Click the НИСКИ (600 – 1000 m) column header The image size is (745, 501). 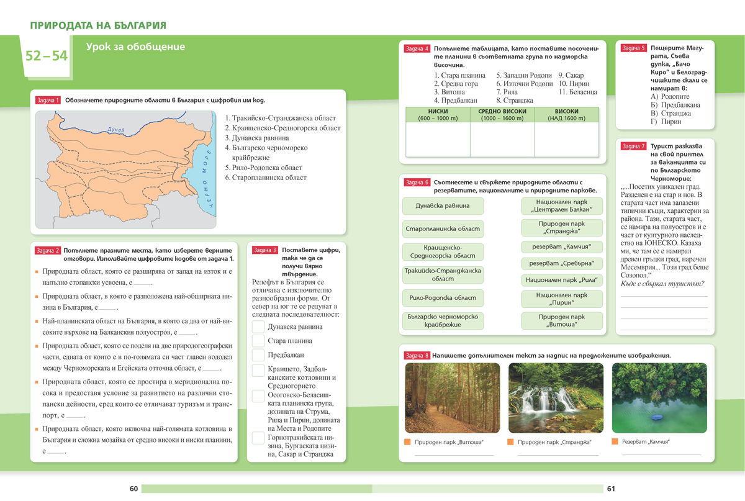tap(438, 114)
